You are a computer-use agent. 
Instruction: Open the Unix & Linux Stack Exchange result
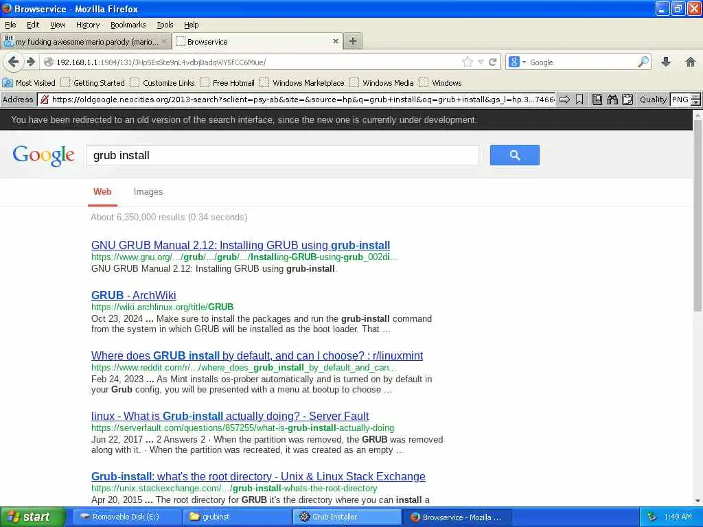click(258, 476)
